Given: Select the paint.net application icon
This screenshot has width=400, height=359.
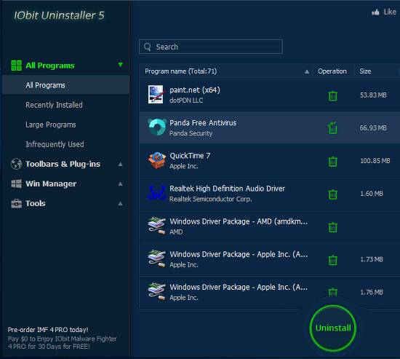Looking at the screenshot, I should tap(156, 94).
